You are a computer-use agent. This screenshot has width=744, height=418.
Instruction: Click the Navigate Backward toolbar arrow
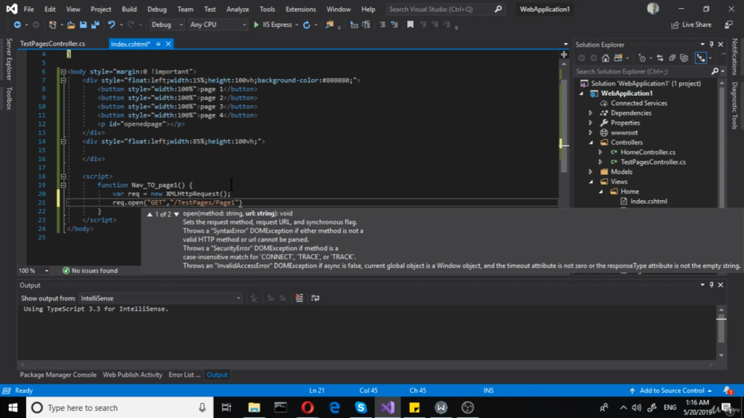[x=17, y=25]
